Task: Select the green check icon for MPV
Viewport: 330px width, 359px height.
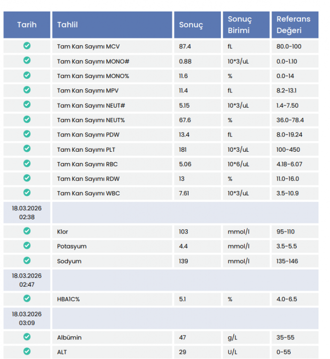Action: 27,90
